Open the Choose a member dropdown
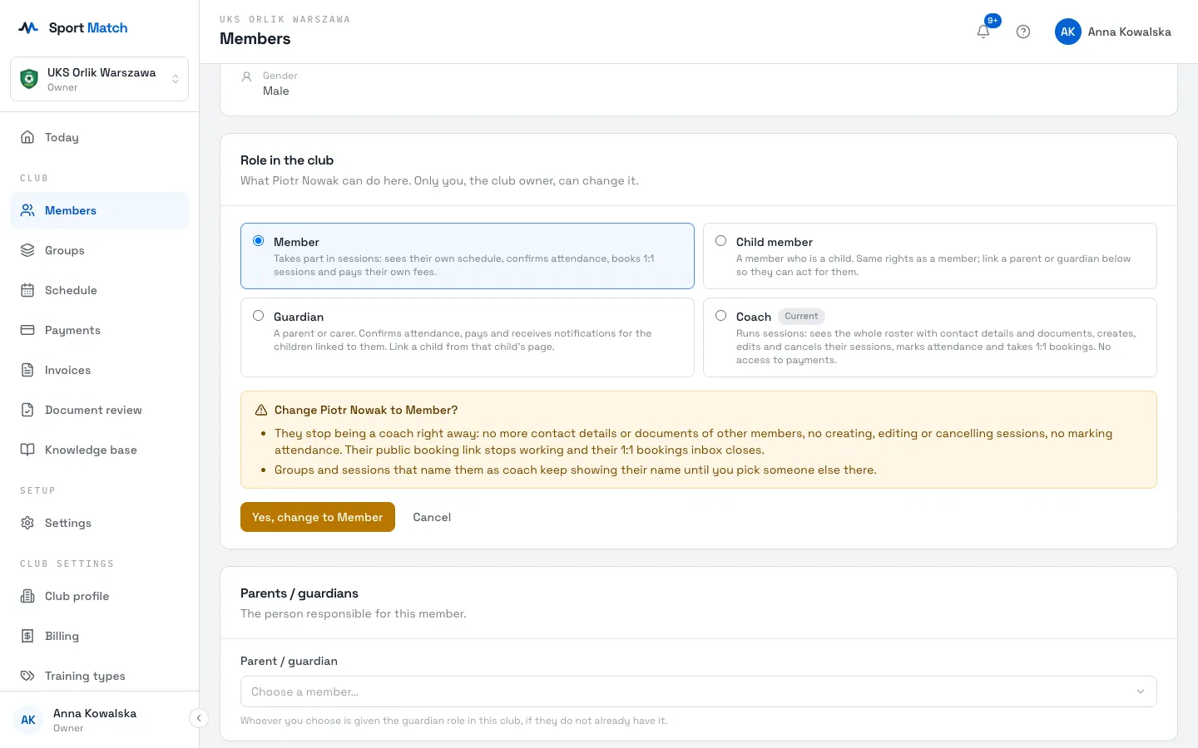Image resolution: width=1198 pixels, height=748 pixels. point(698,691)
